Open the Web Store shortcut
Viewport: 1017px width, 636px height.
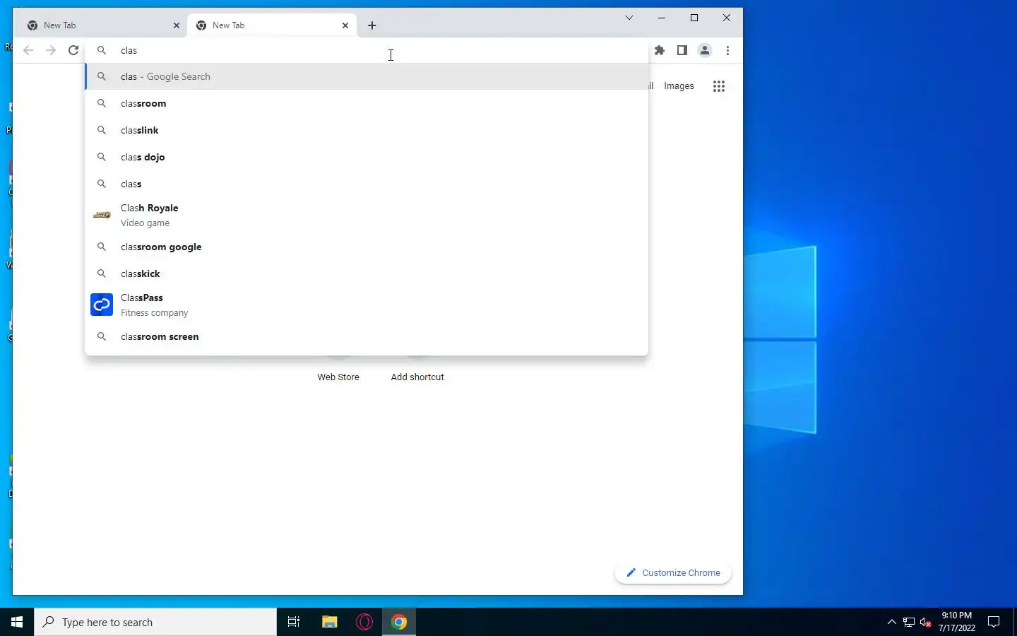tap(338, 377)
